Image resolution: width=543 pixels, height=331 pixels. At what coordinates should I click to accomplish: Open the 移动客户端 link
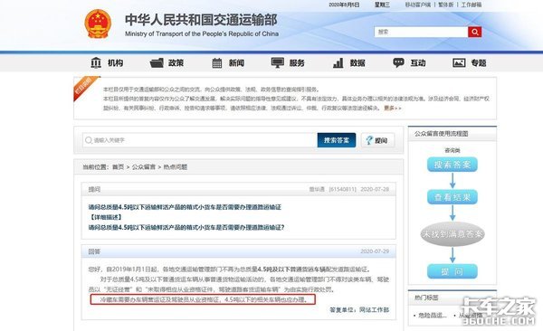click(x=418, y=5)
